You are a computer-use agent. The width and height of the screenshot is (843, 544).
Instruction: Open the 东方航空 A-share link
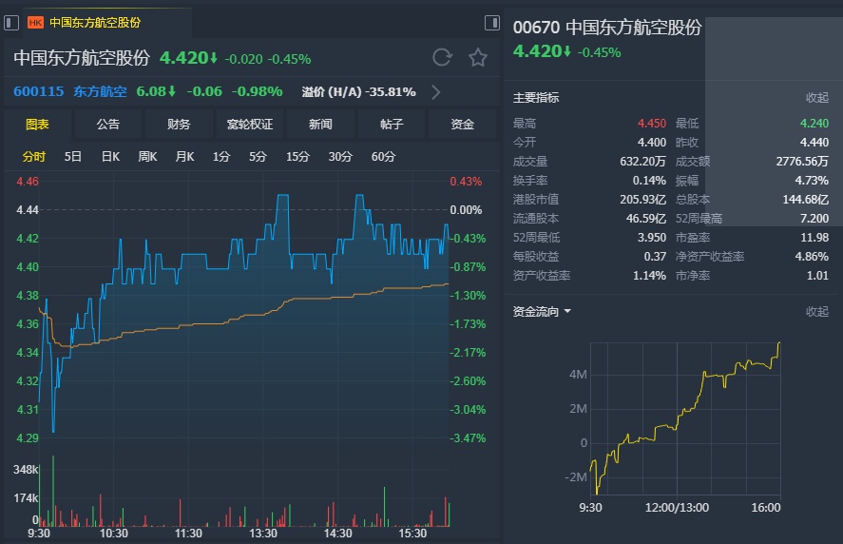click(100, 91)
